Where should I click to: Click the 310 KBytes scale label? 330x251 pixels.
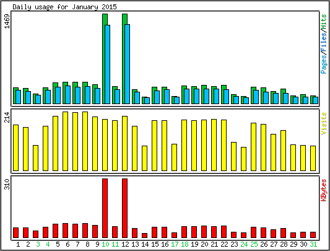7,184
